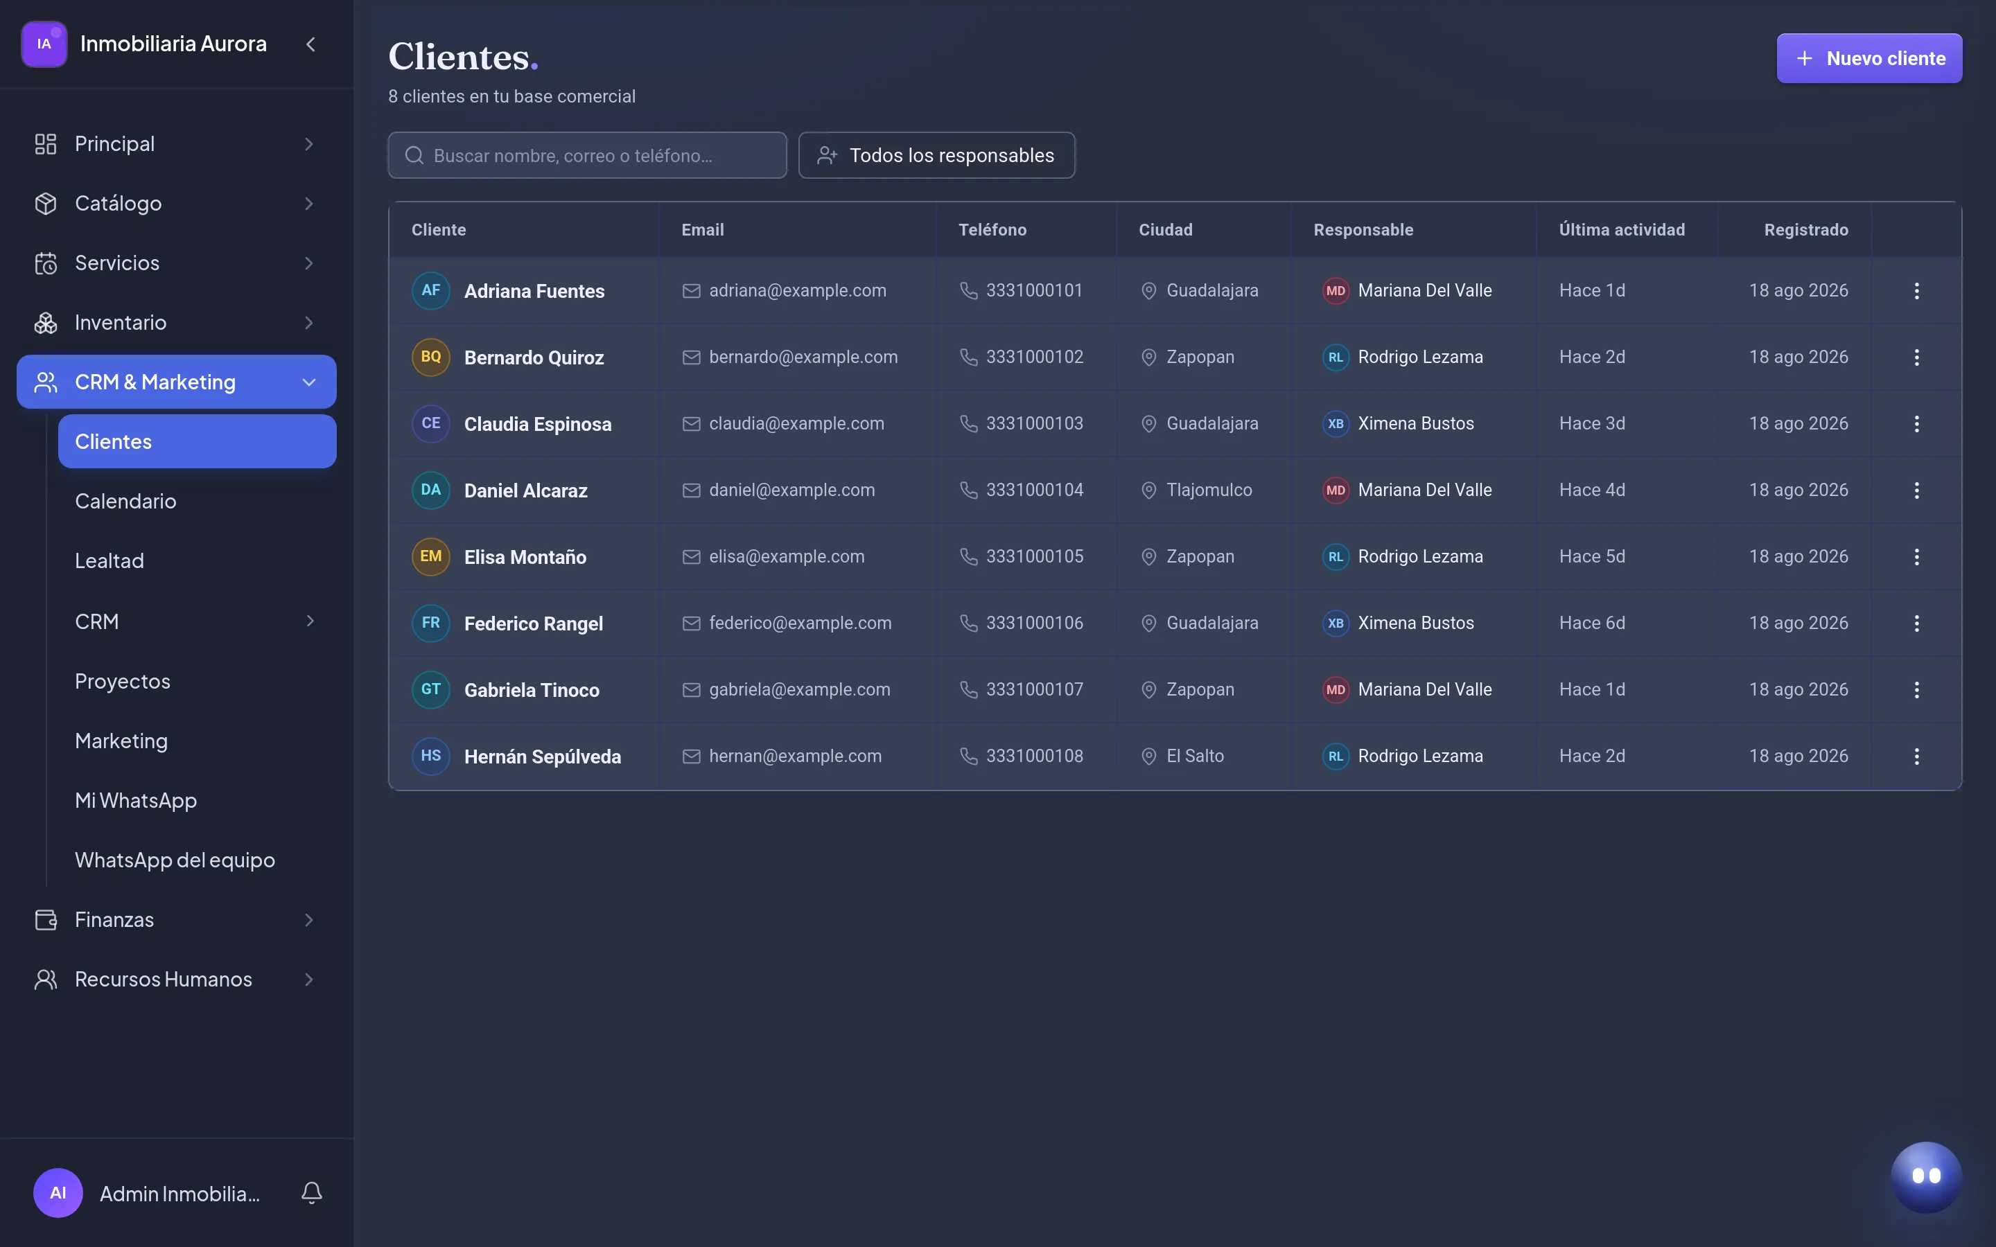Expand the Principal menu section

click(x=177, y=143)
